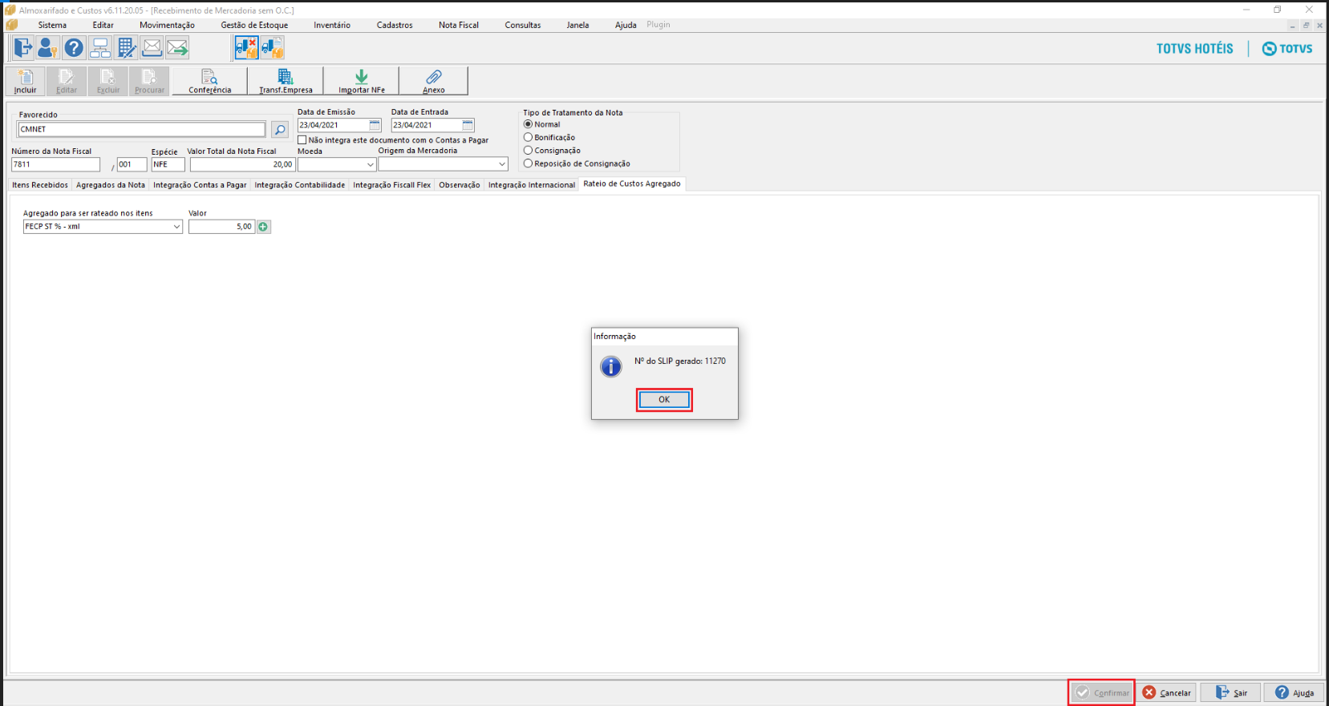Select the truck with red X icon
The image size is (1329, 706).
click(x=246, y=48)
